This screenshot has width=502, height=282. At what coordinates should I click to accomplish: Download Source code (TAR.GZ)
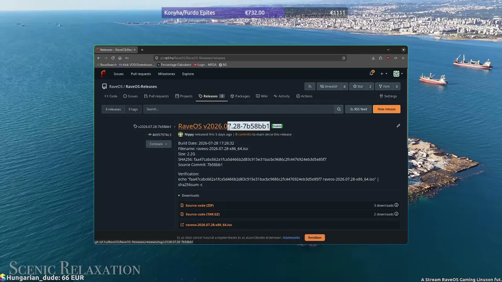point(202,214)
